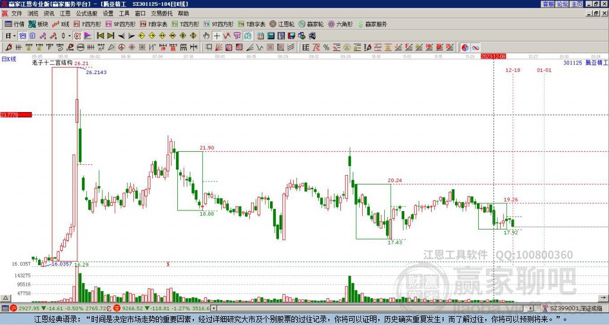
Task: Click the save floppy disk icon
Action: [291, 36]
